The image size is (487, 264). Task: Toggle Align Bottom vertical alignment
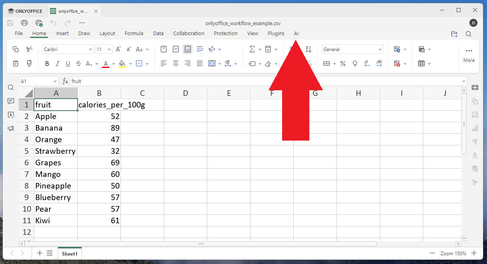click(x=188, y=49)
